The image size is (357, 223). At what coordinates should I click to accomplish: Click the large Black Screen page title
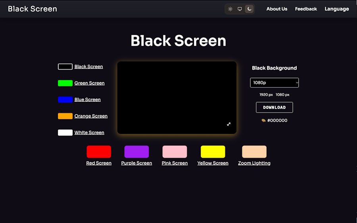click(178, 41)
